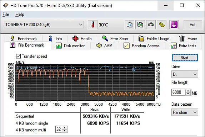Expand the TOSHIBA-TR200 drive selector
Screen dimensions: 205x137
(44, 25)
